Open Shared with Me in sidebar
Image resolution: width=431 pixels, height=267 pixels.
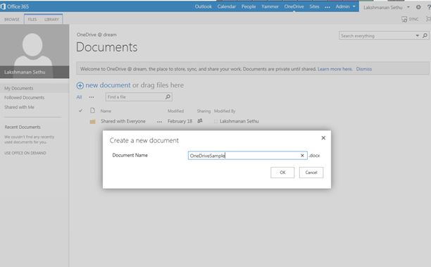19,107
